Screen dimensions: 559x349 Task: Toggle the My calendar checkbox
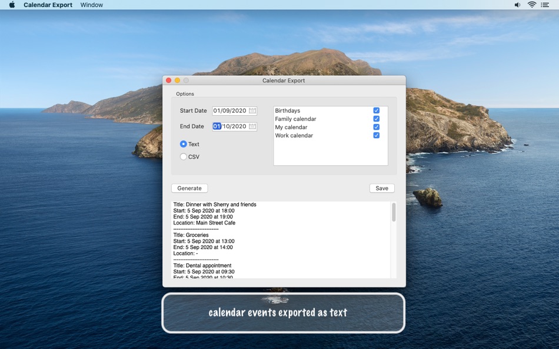click(x=376, y=127)
